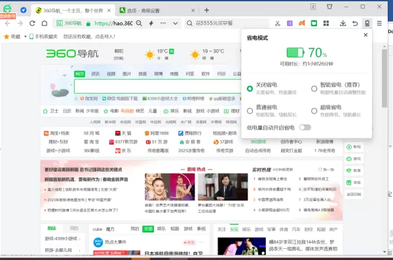Click the magnifier zoom icon in address bar
Image resolution: width=393 pixels, height=260 pixels.
[139, 24]
